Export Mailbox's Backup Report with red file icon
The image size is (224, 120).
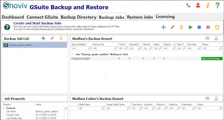coord(216,38)
